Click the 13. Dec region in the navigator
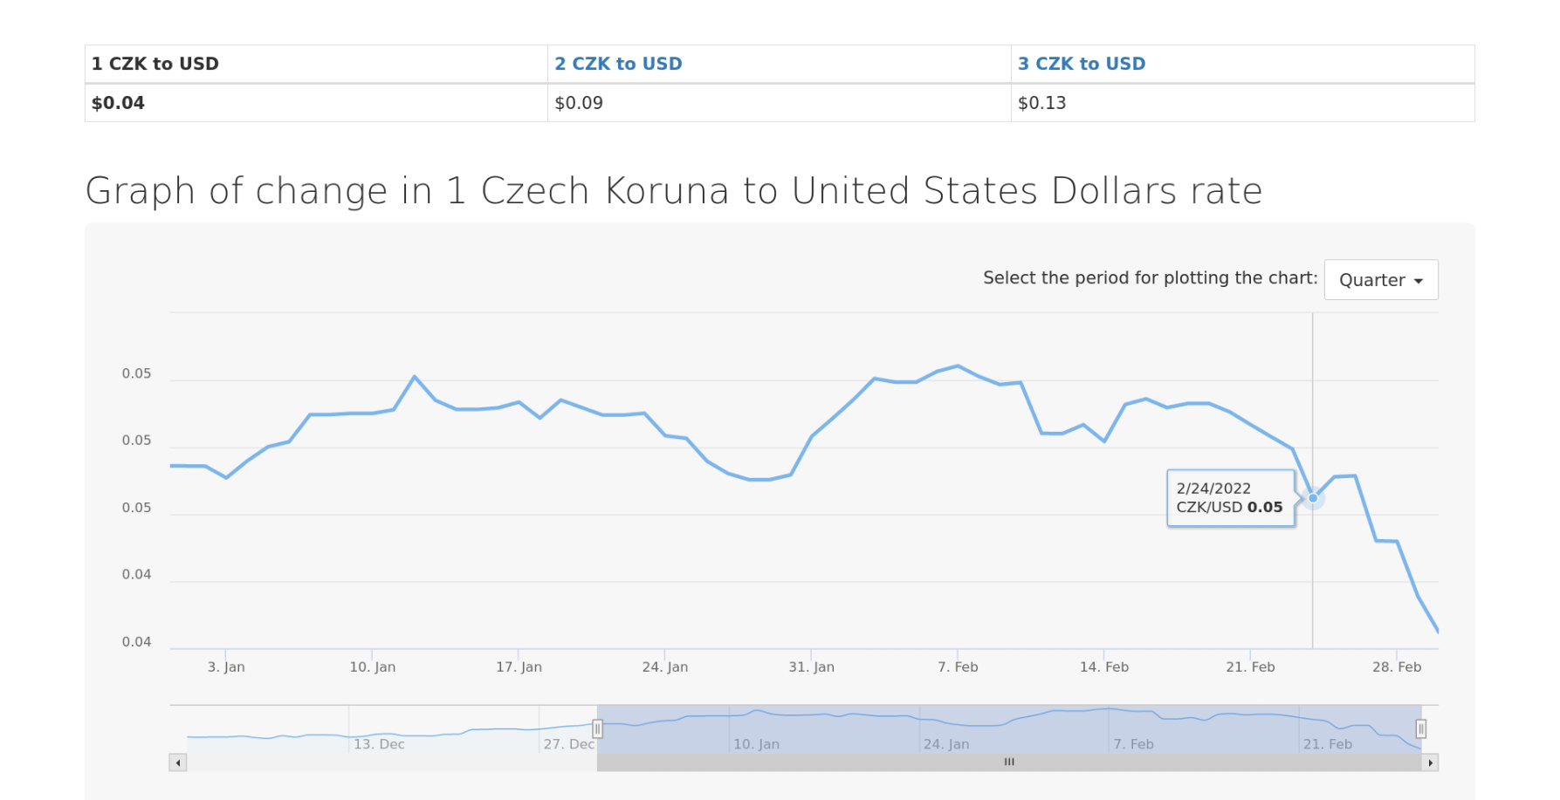The width and height of the screenshot is (1560, 800). [x=379, y=744]
